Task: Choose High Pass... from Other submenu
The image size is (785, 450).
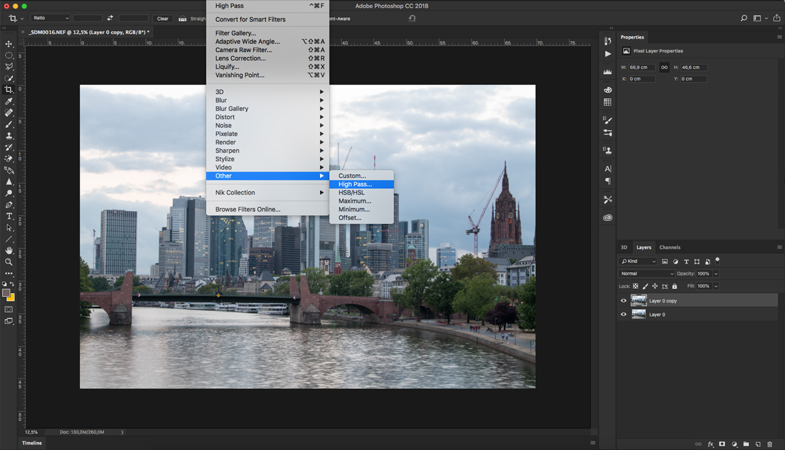Action: (x=355, y=184)
